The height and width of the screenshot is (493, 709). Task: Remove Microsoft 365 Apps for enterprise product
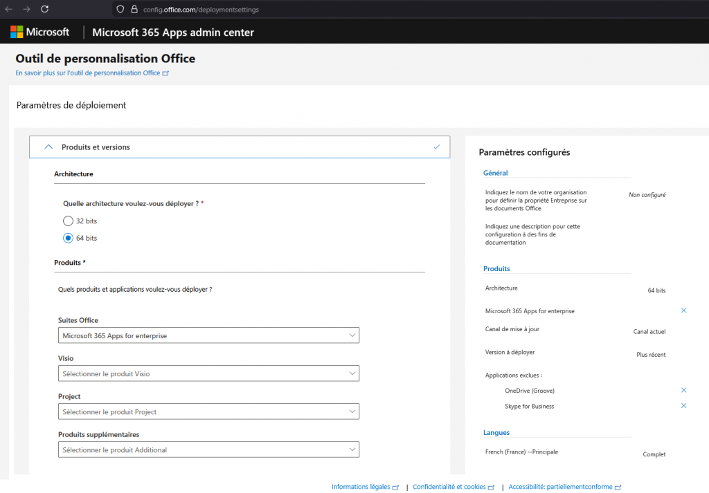683,310
